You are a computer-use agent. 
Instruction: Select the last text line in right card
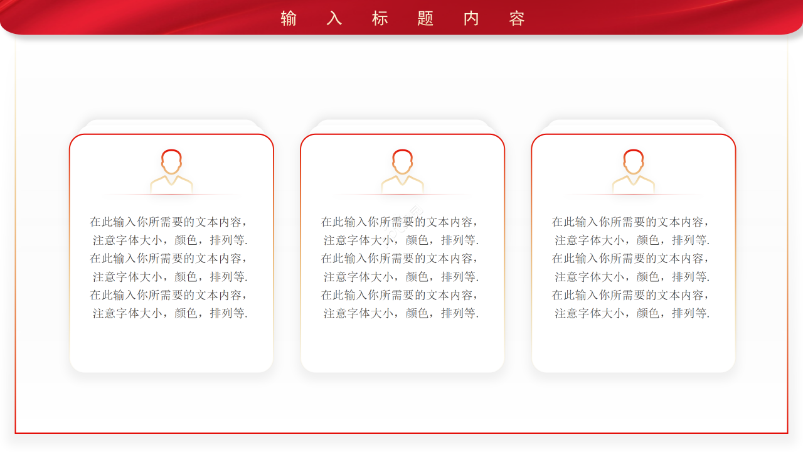[x=632, y=313]
